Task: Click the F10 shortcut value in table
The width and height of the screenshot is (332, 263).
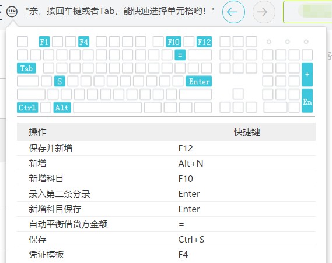Action: 186,179
